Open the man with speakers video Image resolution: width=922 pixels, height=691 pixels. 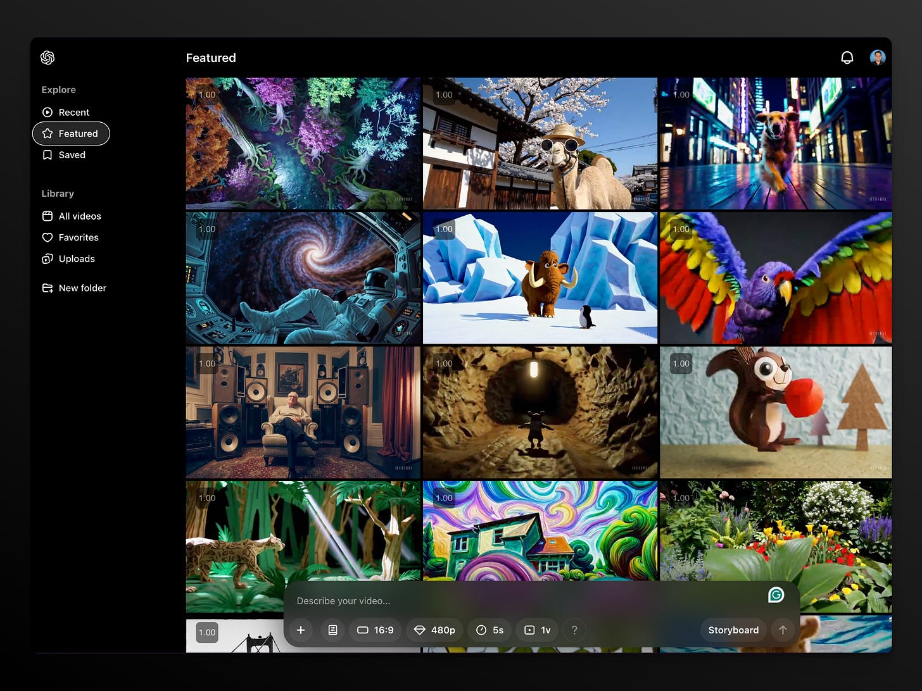point(303,412)
